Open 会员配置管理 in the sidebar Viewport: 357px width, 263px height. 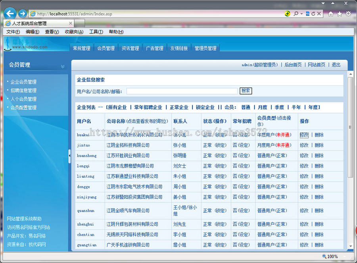pyautogui.click(x=23, y=108)
